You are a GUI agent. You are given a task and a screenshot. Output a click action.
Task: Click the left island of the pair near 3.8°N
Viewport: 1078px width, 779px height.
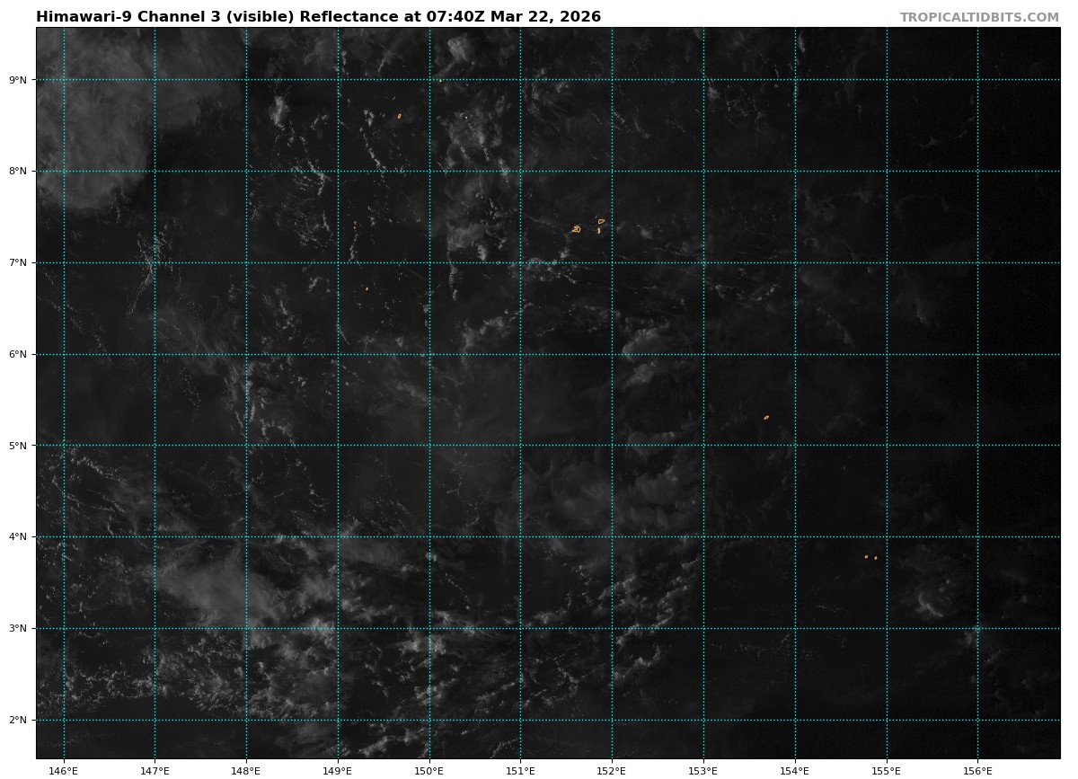click(x=866, y=556)
